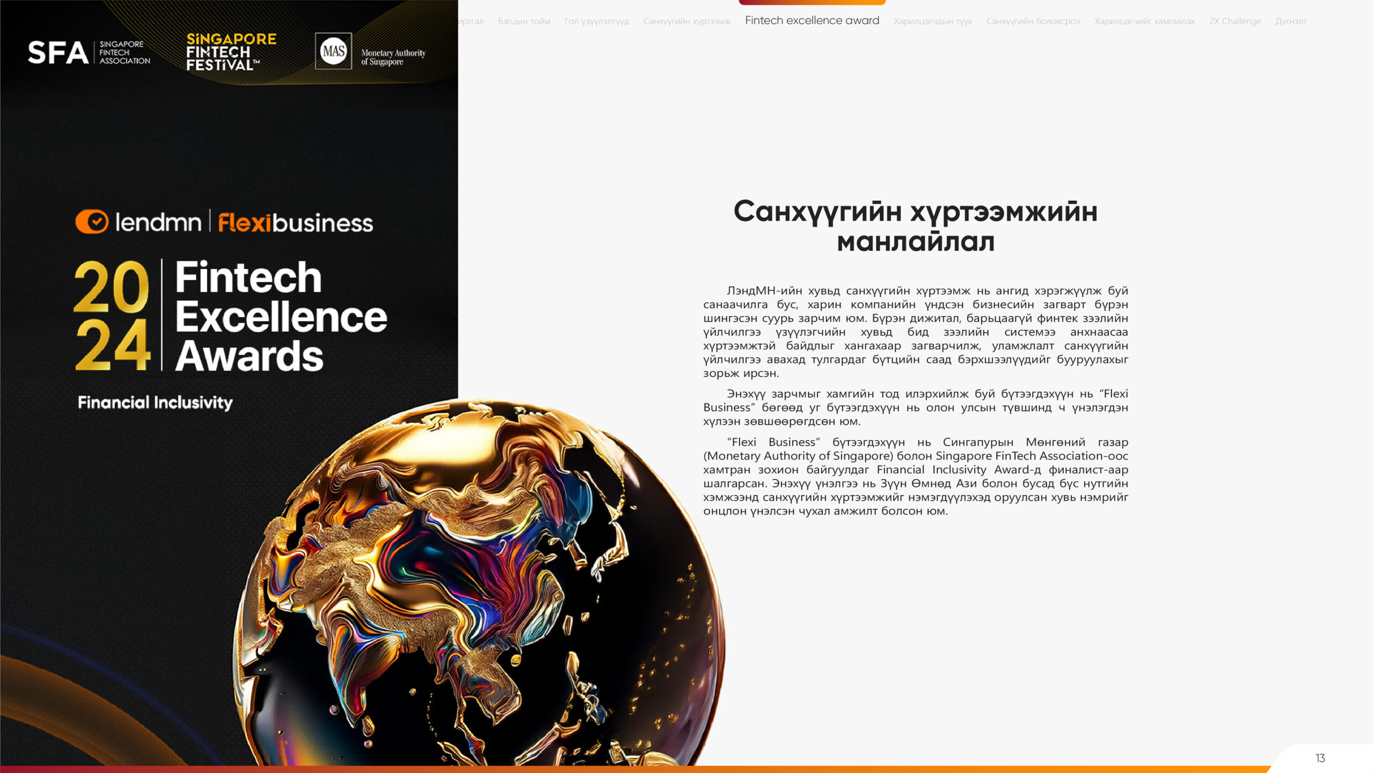The image size is (1374, 773).
Task: Switch to Гол үзүүлэлтүүд tab
Action: coord(596,21)
